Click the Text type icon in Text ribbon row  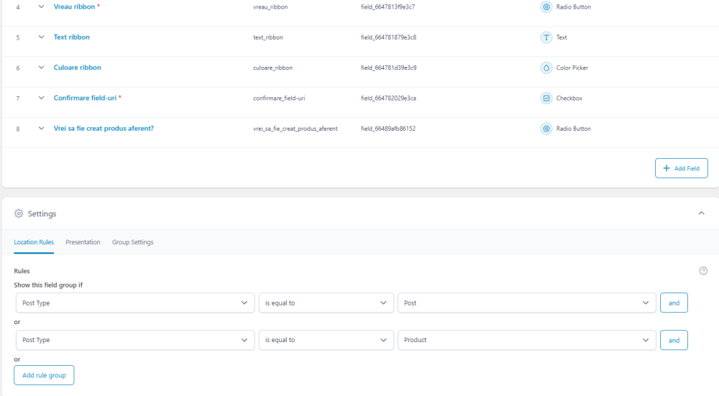pos(546,37)
